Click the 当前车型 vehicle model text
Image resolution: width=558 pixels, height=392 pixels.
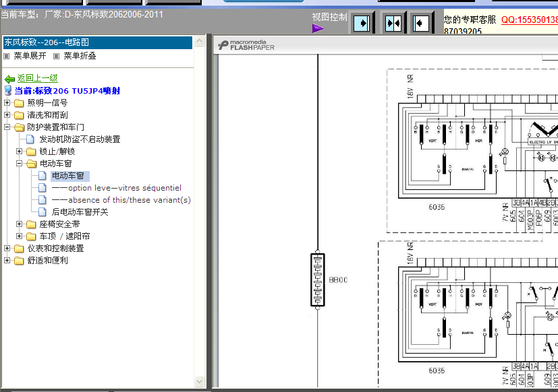coord(82,15)
